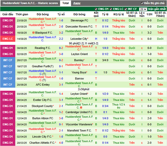Screen dimensions: 167x146
Task: Click the 1-0 score against Stevenage FC
Action: pyautogui.click(x=61, y=20)
